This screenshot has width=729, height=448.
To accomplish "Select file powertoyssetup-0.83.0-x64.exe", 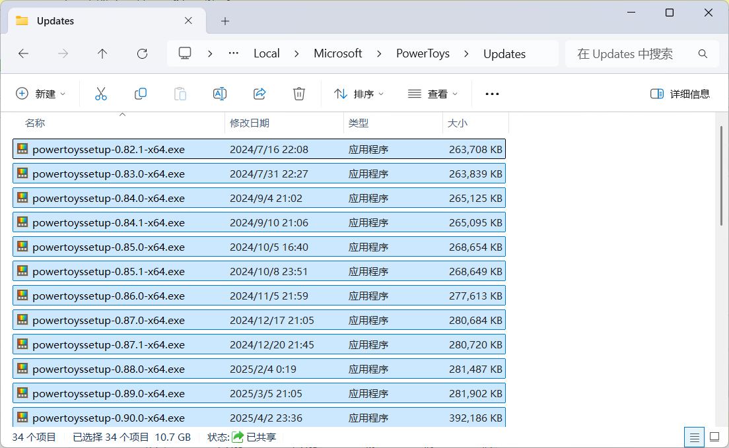I will [x=260, y=174].
